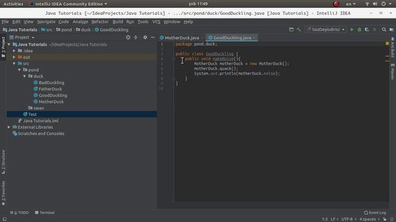Viewport: 396px width, 222px height.
Task: Click the 1:3 caret position indicator
Action: click(x=324, y=220)
